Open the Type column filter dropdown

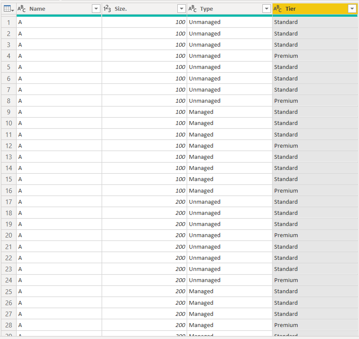(267, 9)
